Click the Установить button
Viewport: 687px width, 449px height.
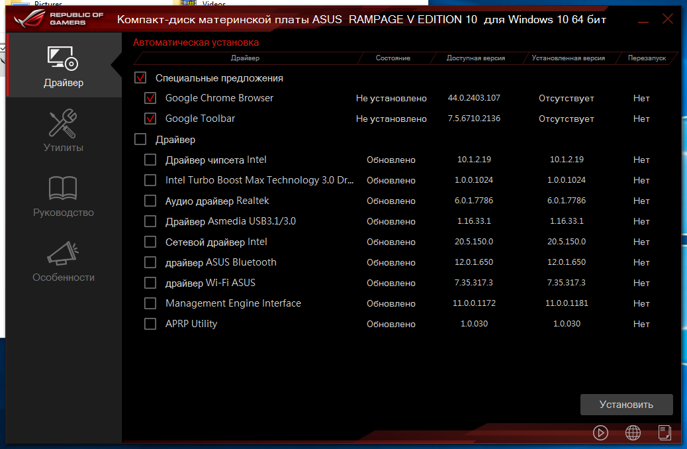click(x=627, y=404)
